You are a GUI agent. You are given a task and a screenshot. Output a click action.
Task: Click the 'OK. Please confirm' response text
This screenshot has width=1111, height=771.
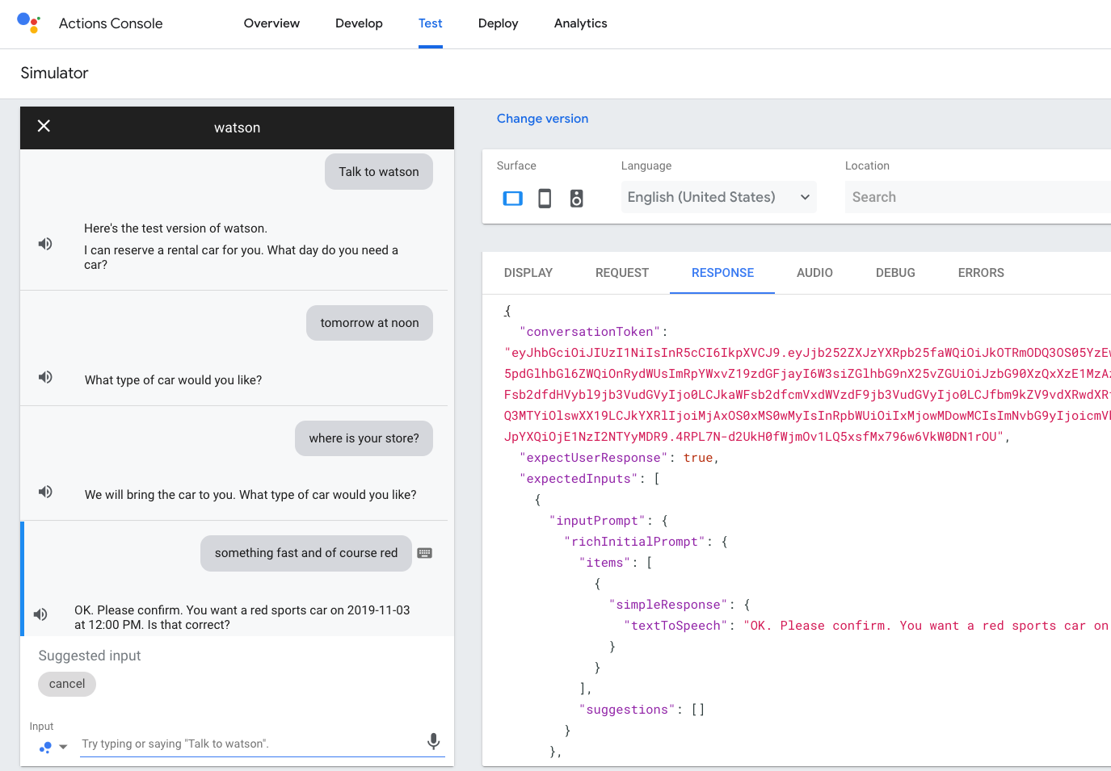242,618
